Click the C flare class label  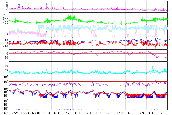click(7, 10)
